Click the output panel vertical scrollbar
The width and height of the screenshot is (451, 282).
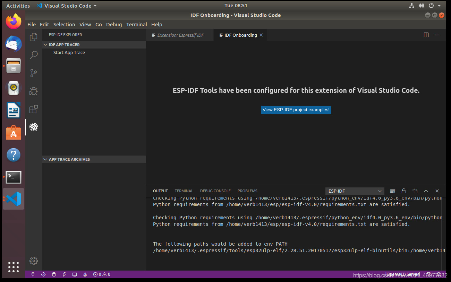[x=444, y=234]
